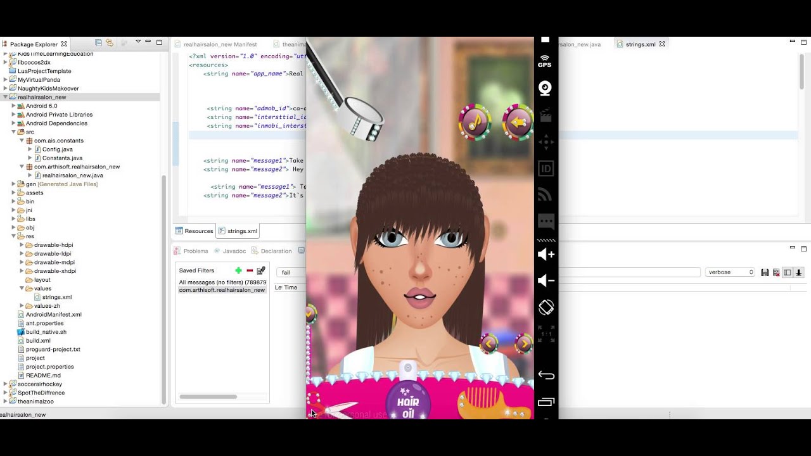Image resolution: width=811 pixels, height=456 pixels.
Task: Open the Declaration tab
Action: [x=272, y=251]
